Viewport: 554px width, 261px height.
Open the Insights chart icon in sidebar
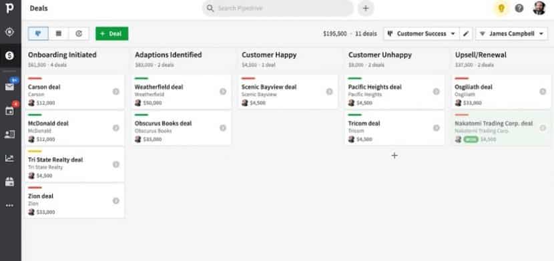9,158
